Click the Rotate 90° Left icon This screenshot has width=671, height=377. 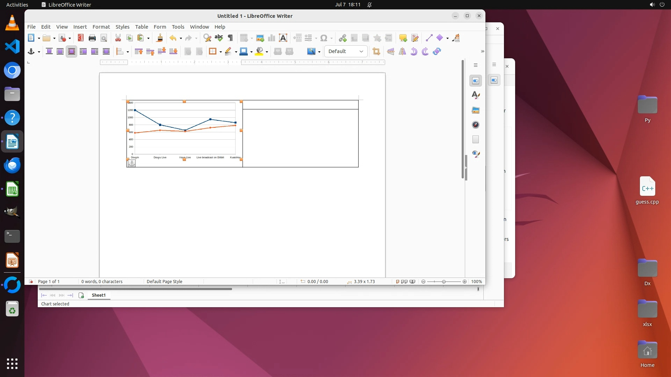(x=414, y=52)
